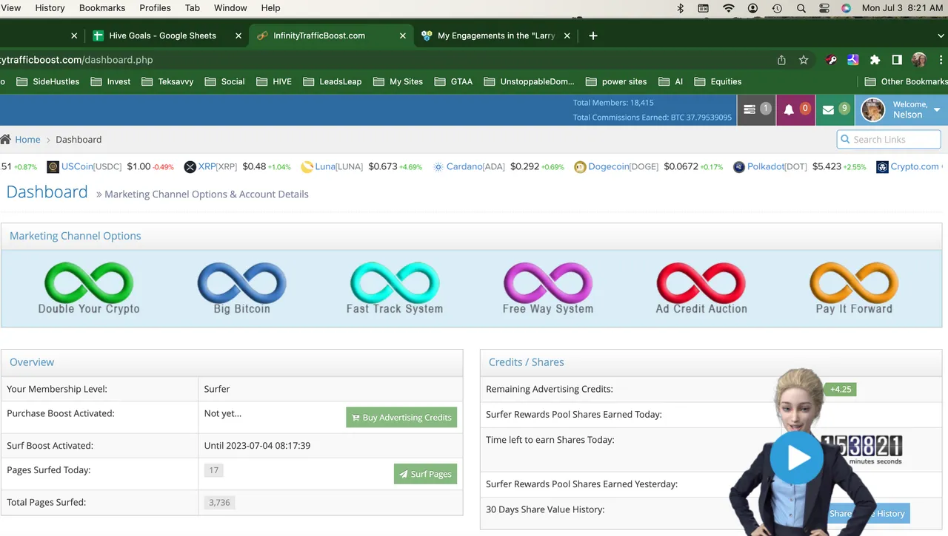Play the virtual assistant video
The image size is (948, 536).
[796, 458]
